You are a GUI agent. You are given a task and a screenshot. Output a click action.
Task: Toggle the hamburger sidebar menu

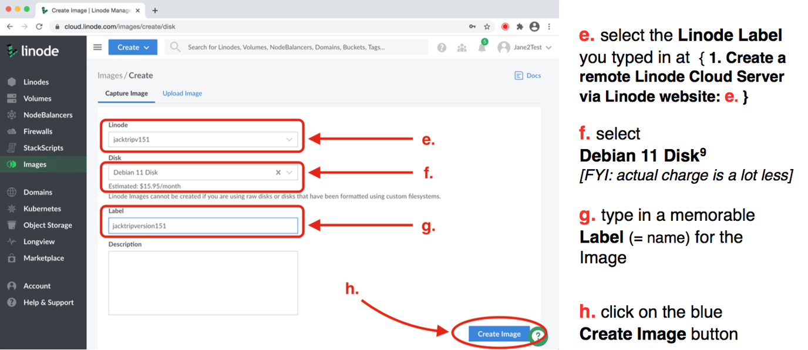[x=97, y=47]
